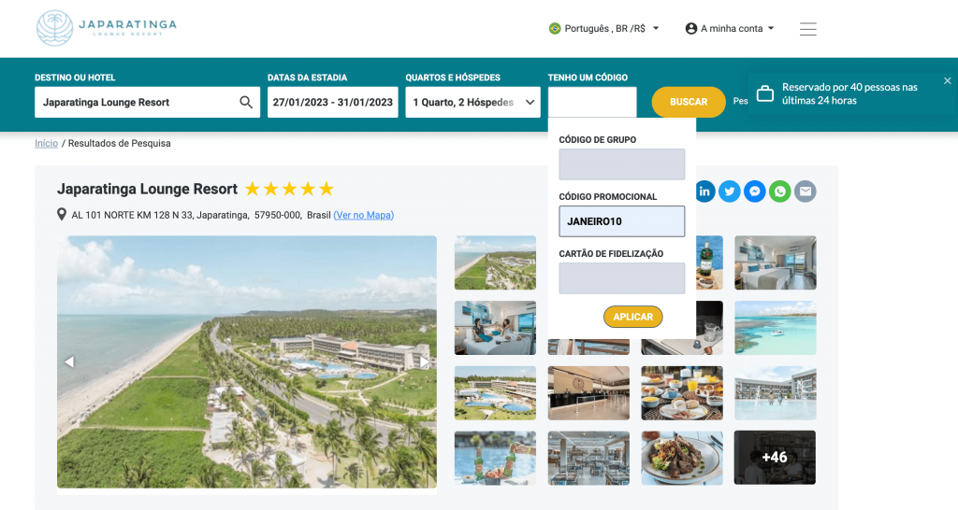Click the search magnifier icon in destination field
The height and width of the screenshot is (510, 958).
point(246,103)
